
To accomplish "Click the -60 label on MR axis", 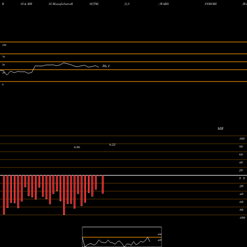I will click(x=241, y=202).
